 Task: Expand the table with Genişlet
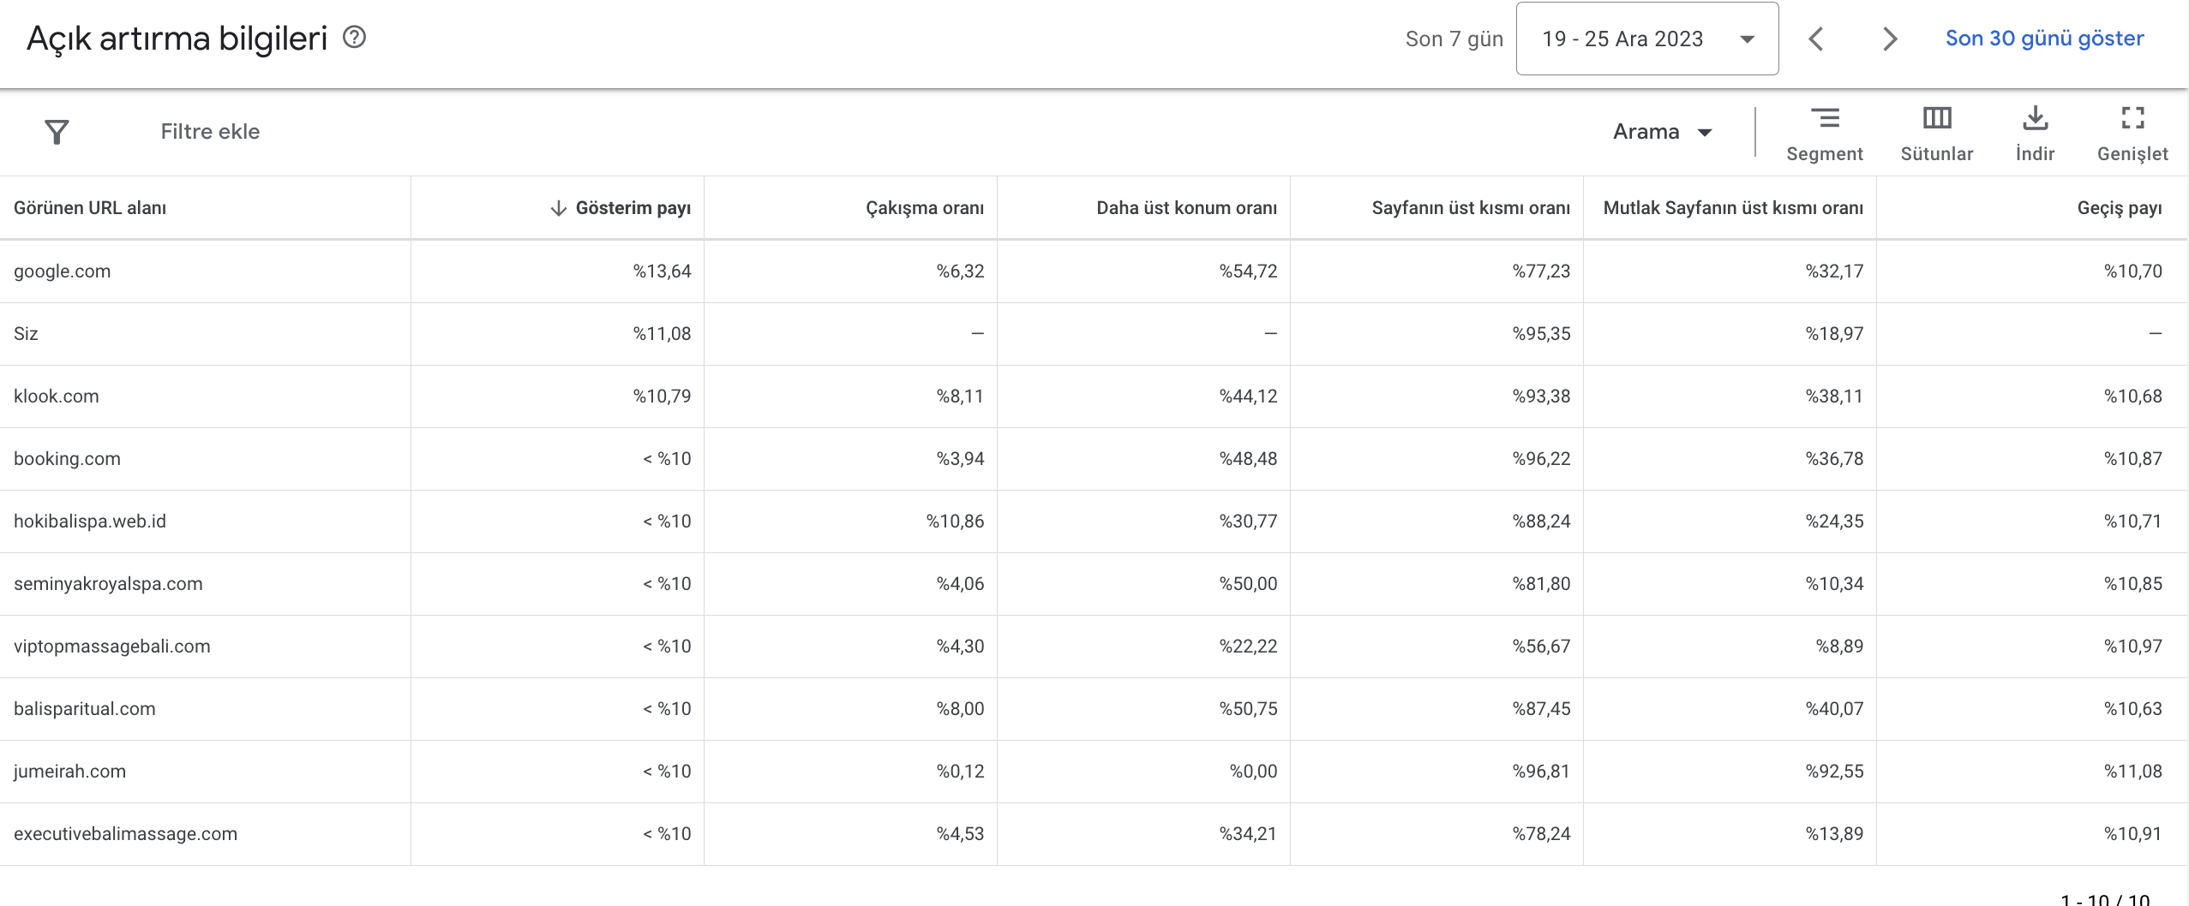point(2132,134)
